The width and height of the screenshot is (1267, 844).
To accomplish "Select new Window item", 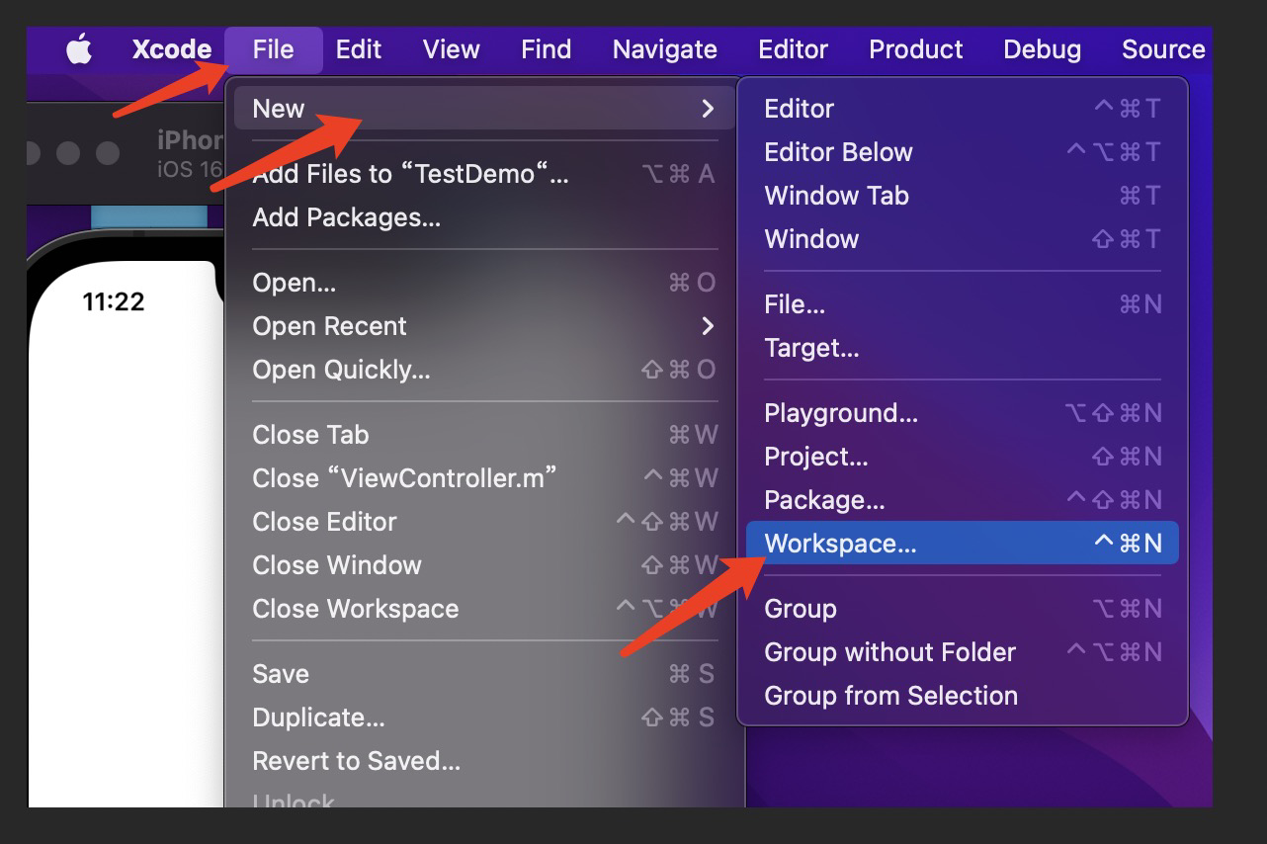I will (x=963, y=239).
